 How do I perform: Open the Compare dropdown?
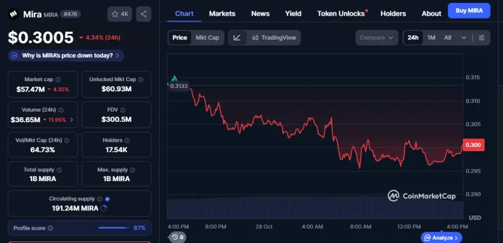tap(377, 38)
